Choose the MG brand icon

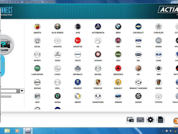(x=138, y=68)
